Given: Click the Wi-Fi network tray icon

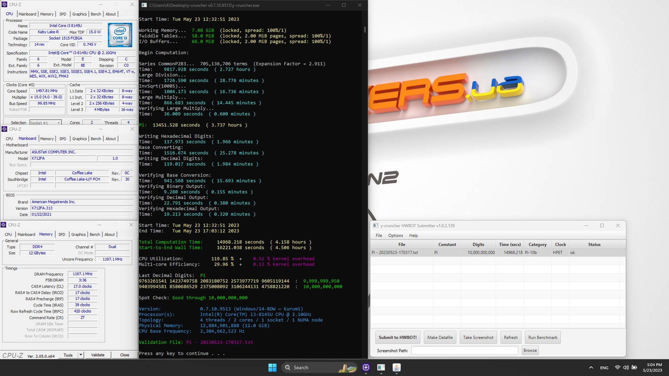Looking at the screenshot, I should coord(617,367).
